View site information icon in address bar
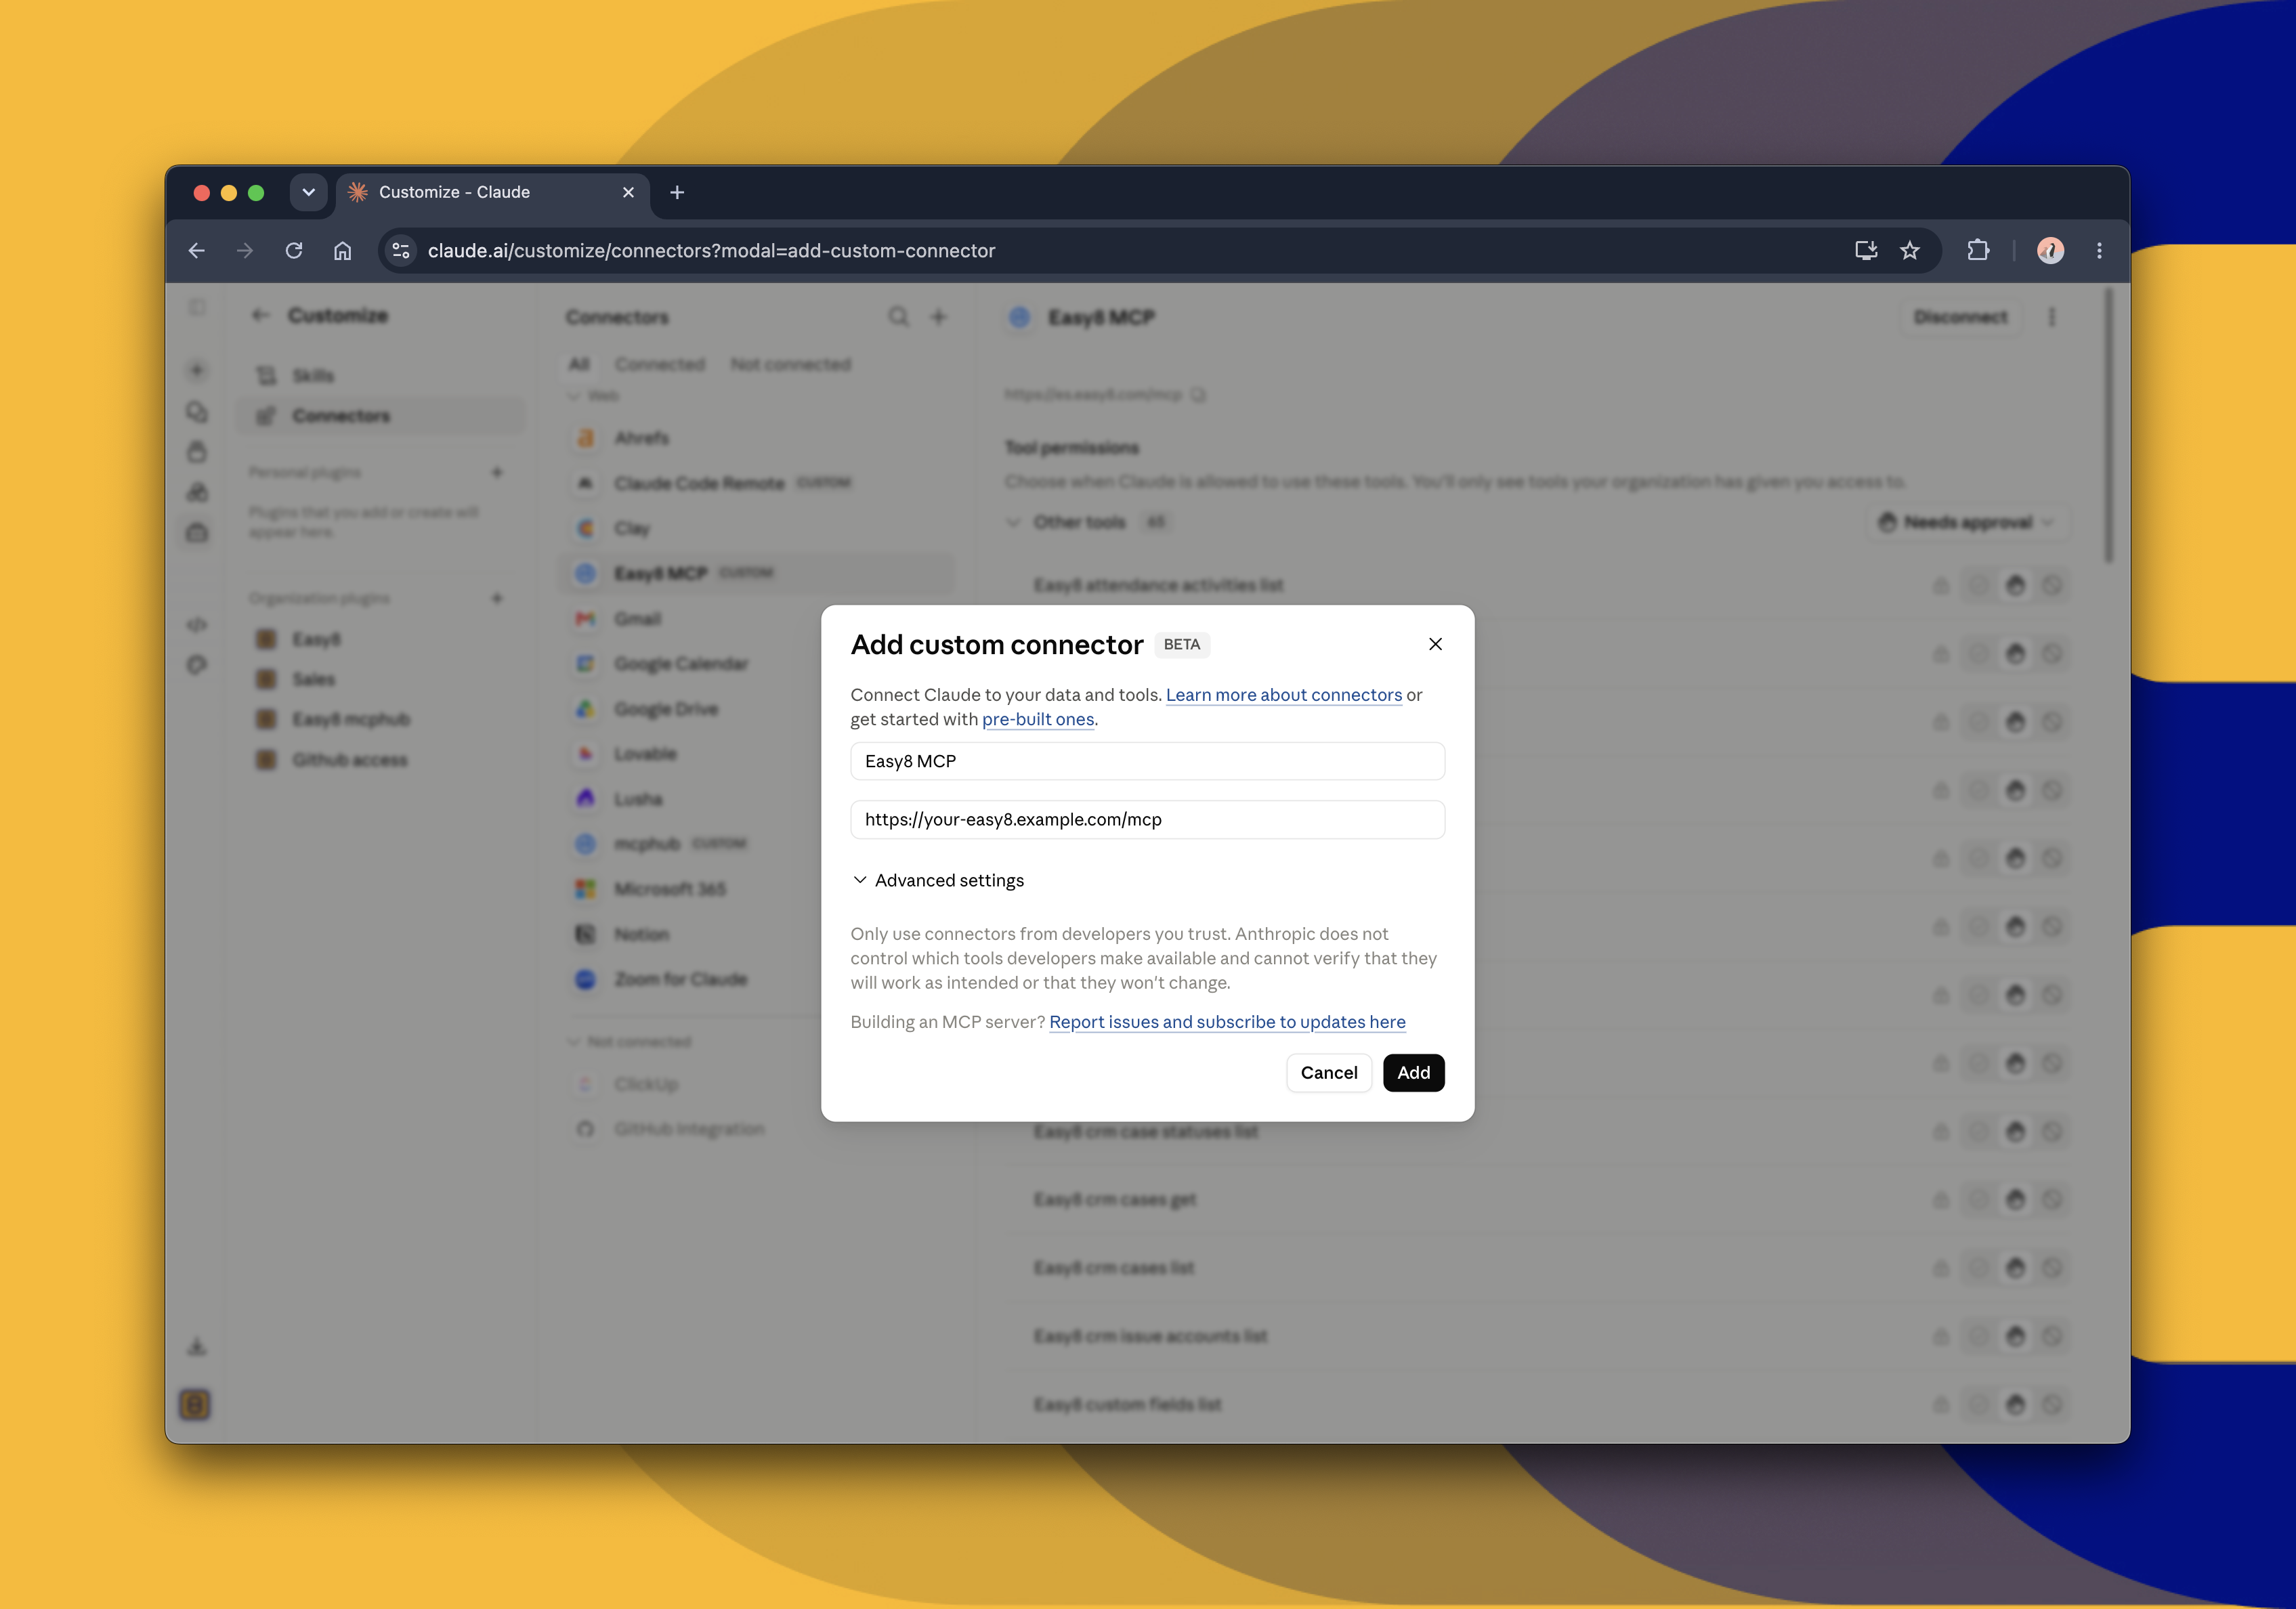The width and height of the screenshot is (2296, 1609). coord(401,250)
